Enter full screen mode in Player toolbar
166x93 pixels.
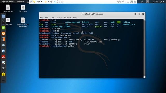tap(58, 2)
